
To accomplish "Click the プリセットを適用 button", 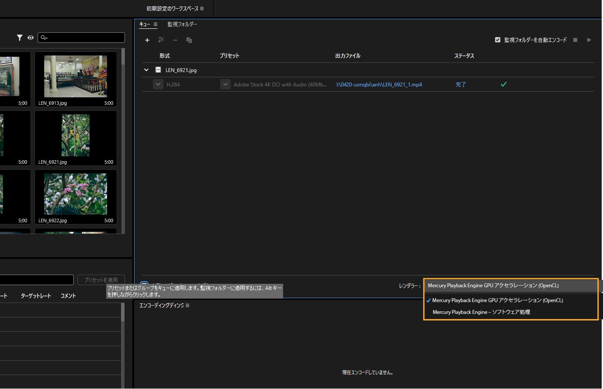I will [x=101, y=280].
